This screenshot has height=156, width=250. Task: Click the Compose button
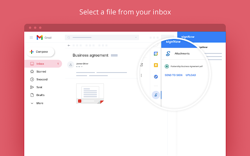(41, 52)
